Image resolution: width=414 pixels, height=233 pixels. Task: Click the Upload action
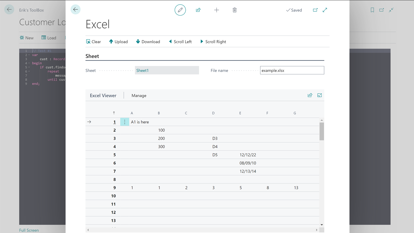point(118,42)
